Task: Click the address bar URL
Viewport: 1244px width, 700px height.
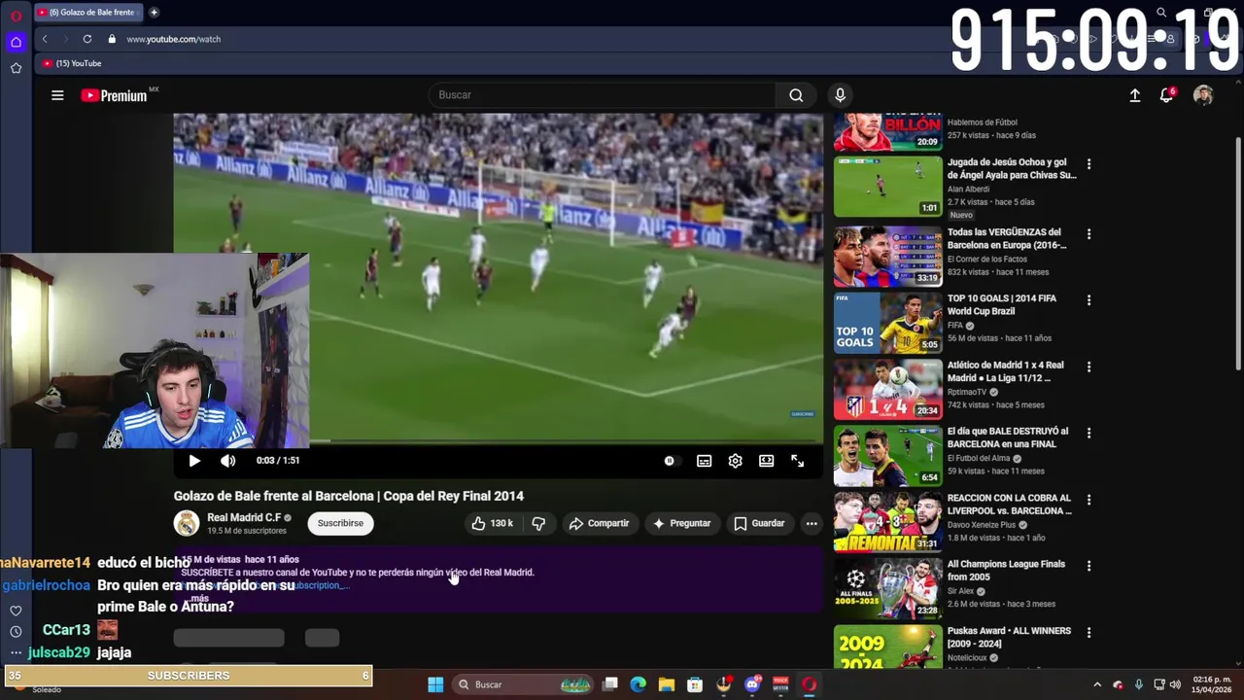Action: (173, 39)
